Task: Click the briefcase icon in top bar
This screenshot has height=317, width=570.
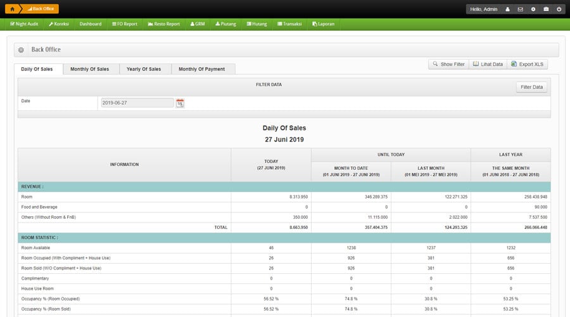Action: point(546,10)
